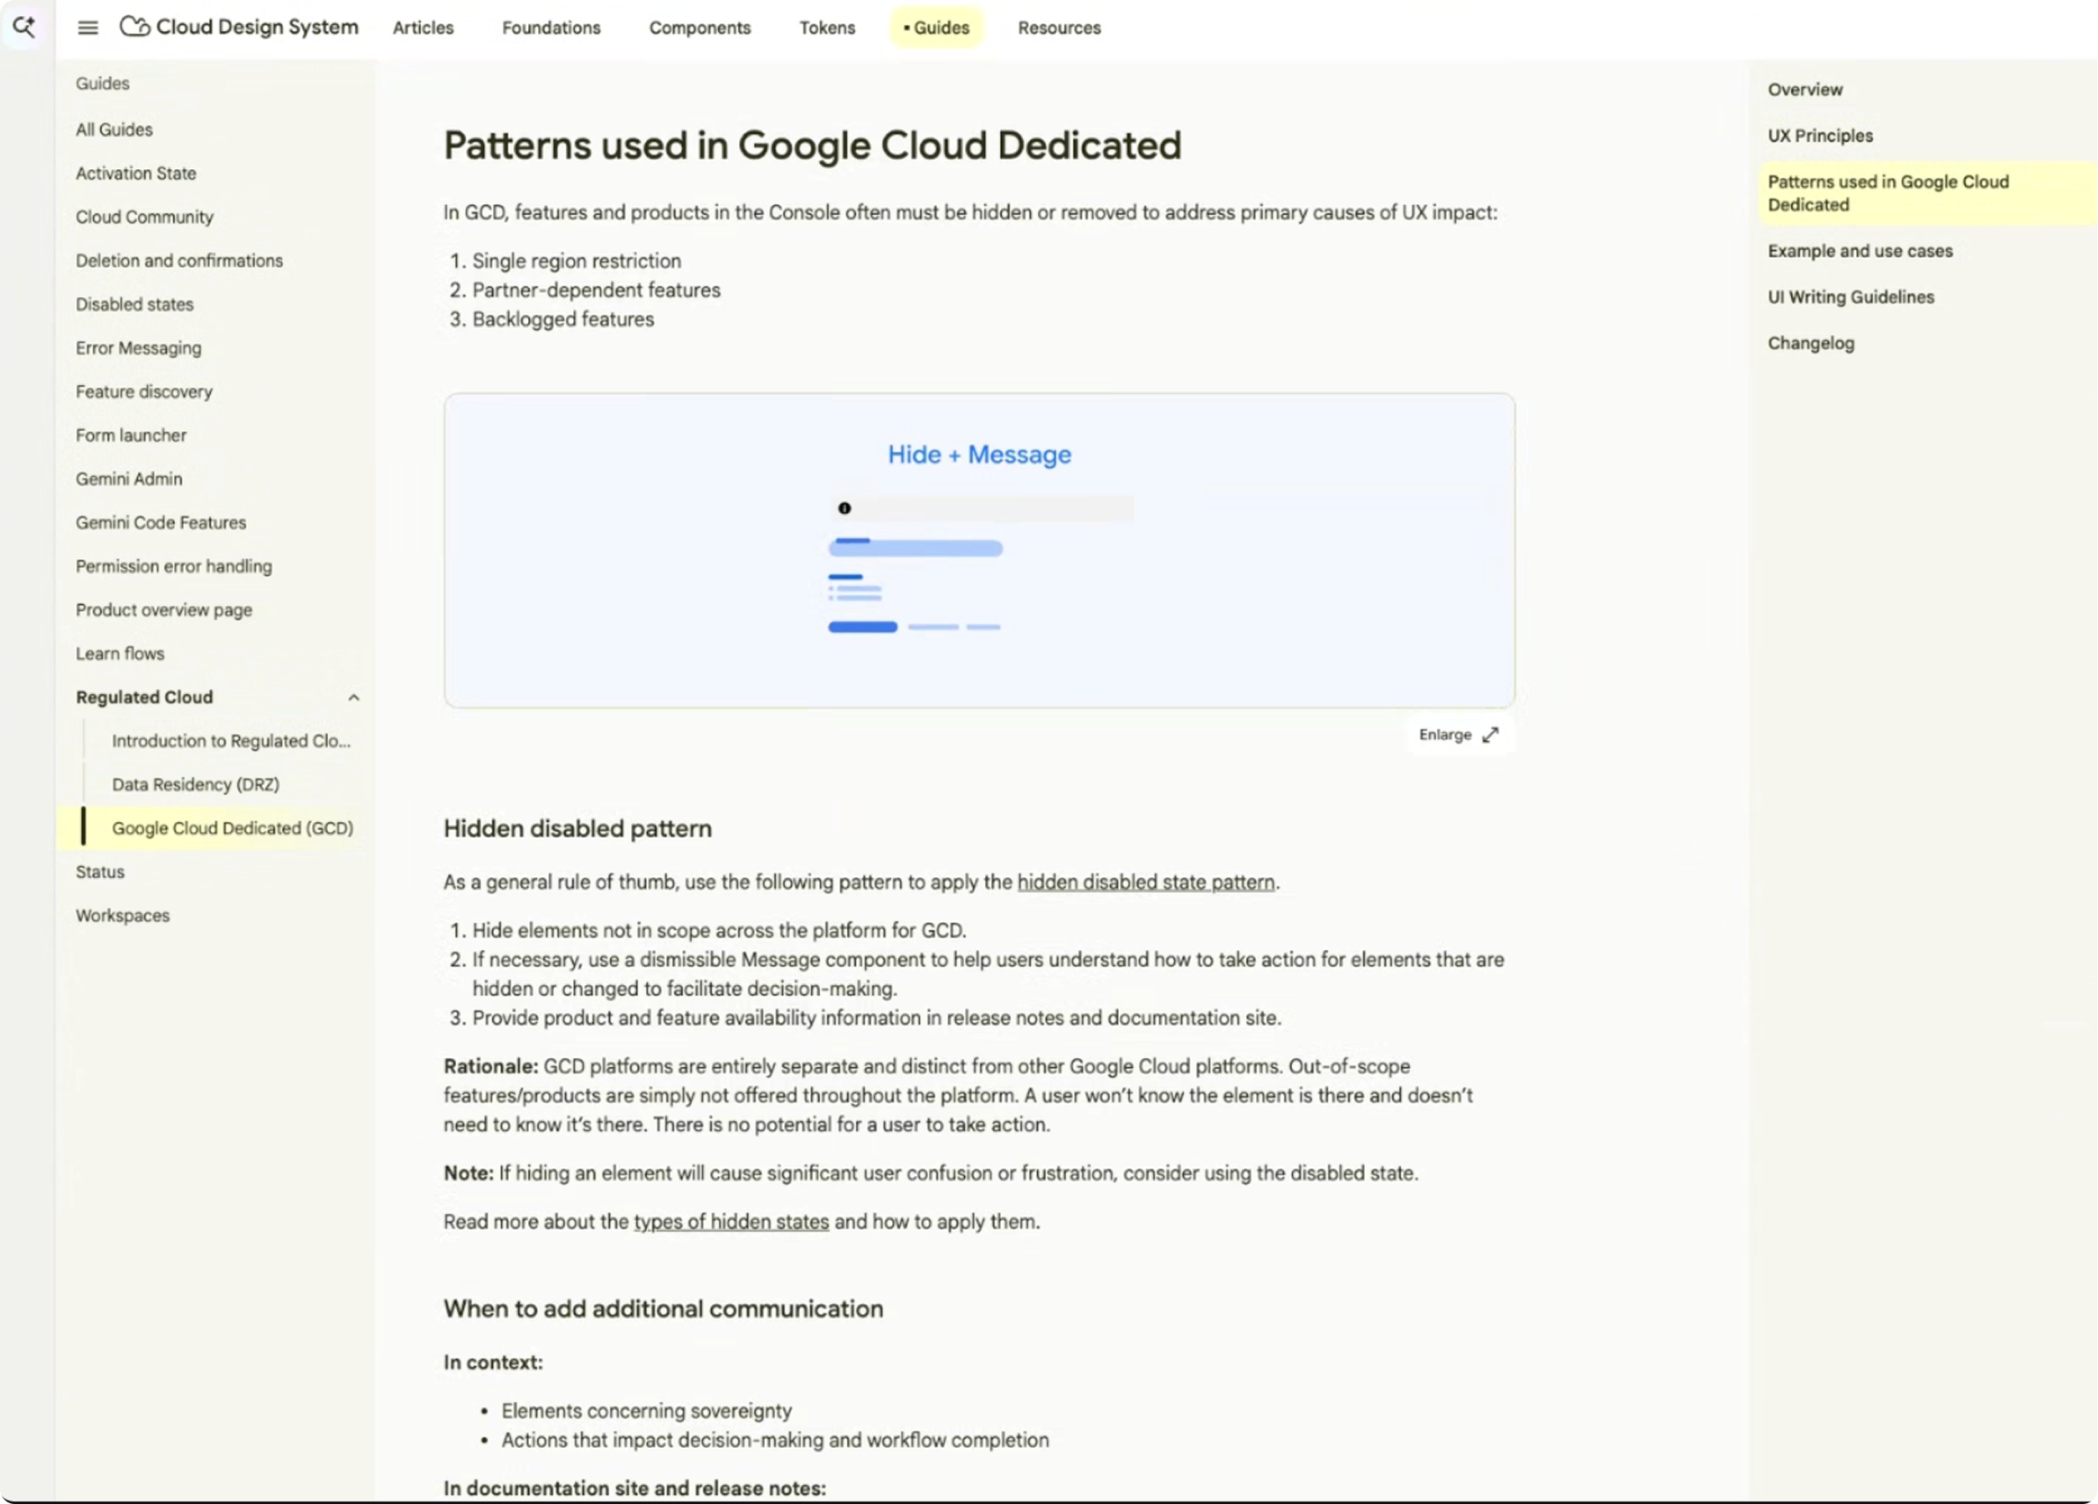Open the Workspaces guide
The height and width of the screenshot is (1504, 2098).
click(123, 916)
